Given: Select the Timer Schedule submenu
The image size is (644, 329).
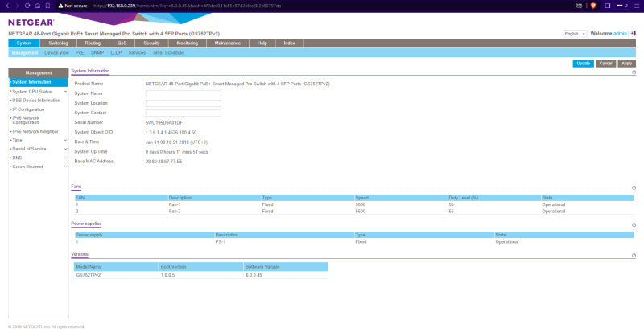Looking at the screenshot, I should [x=168, y=53].
